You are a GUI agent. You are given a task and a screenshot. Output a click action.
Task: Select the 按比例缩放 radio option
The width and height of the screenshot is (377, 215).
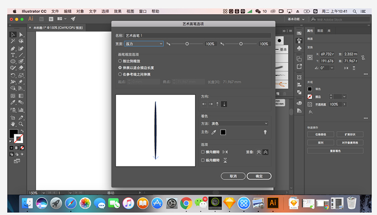(120, 61)
